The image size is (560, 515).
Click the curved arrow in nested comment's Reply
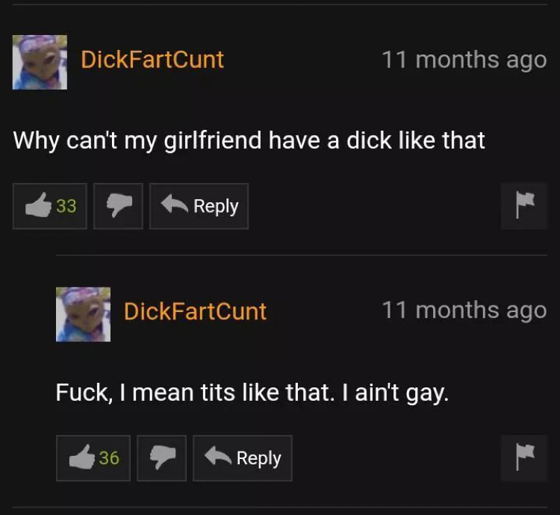[x=218, y=456]
